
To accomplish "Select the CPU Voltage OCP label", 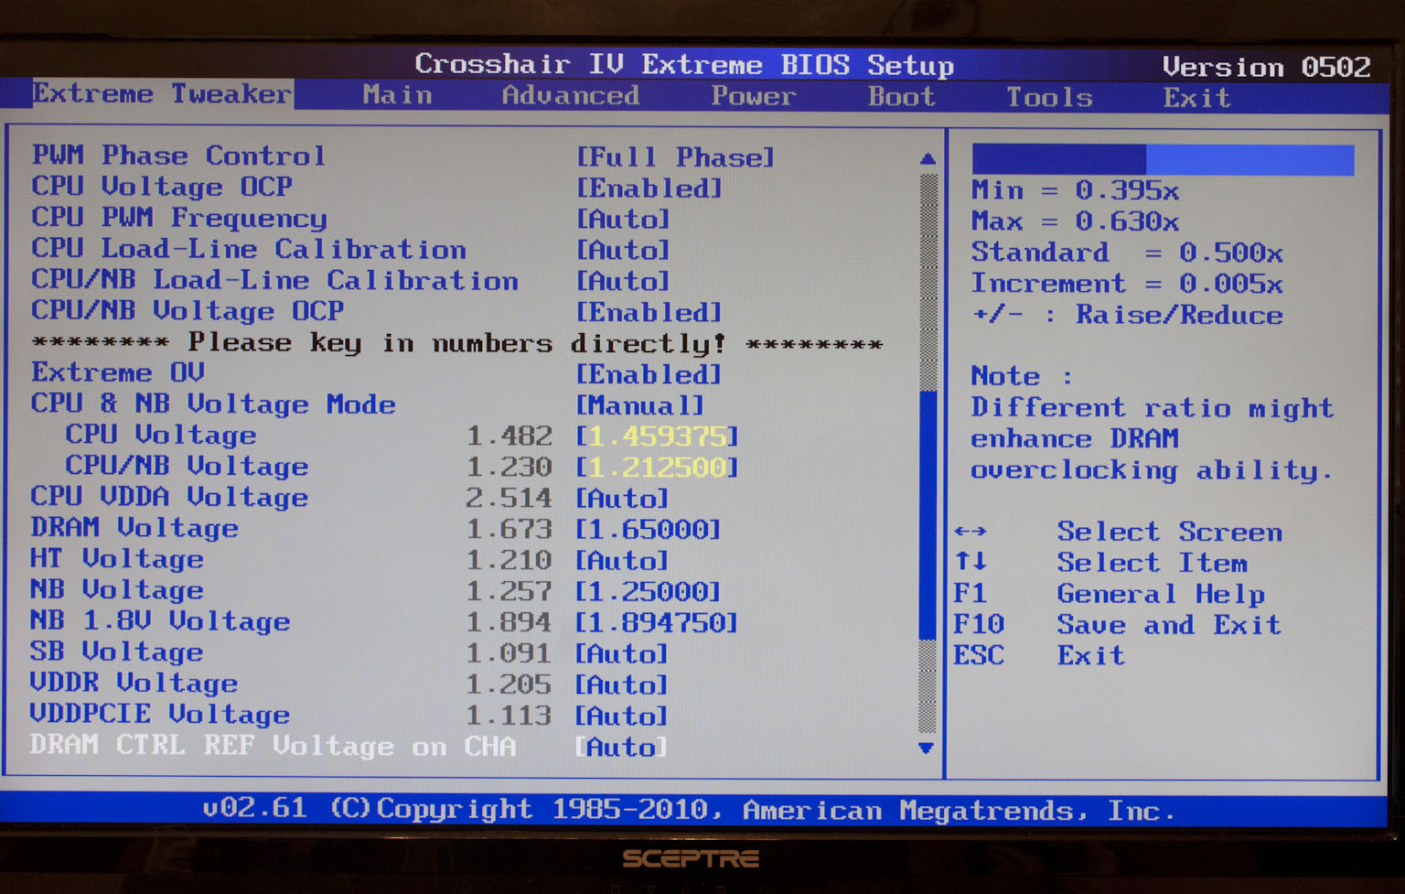I will [162, 187].
